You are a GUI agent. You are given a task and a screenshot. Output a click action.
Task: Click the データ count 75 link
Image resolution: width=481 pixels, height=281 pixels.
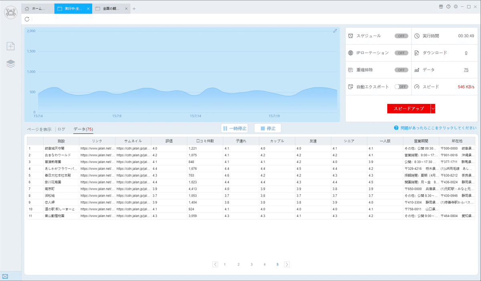coord(466,70)
